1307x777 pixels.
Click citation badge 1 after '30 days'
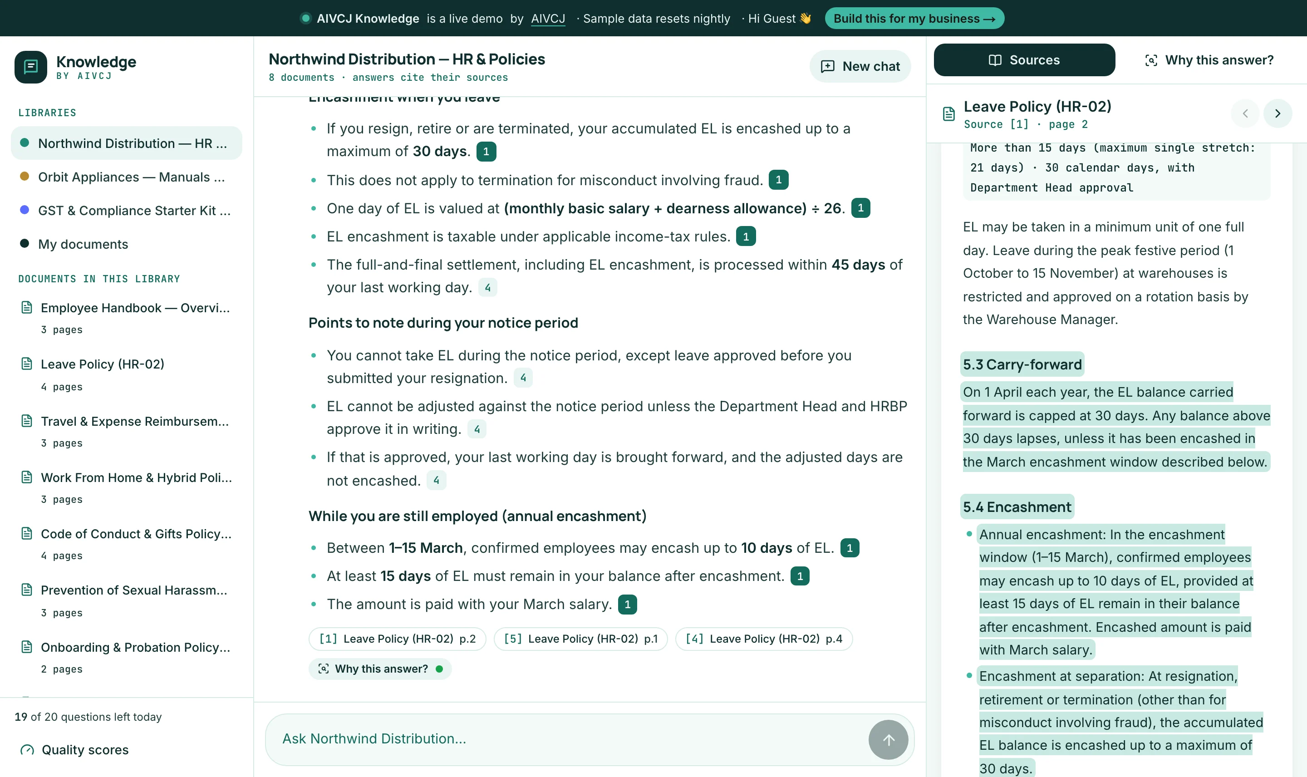(x=486, y=151)
